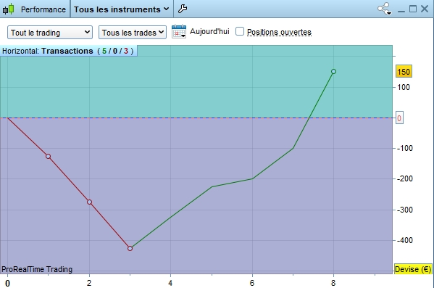Click the first red data point circle
The width and height of the screenshot is (434, 288).
[48, 157]
